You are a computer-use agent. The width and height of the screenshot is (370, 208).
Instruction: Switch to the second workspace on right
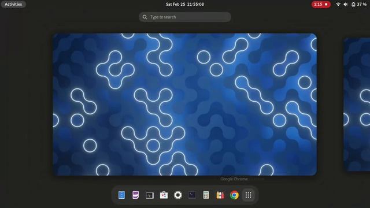tap(357, 104)
